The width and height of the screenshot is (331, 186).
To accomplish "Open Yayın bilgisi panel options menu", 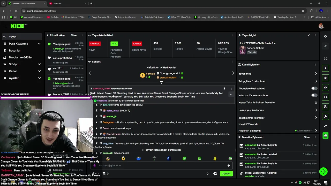I will click(x=315, y=35).
